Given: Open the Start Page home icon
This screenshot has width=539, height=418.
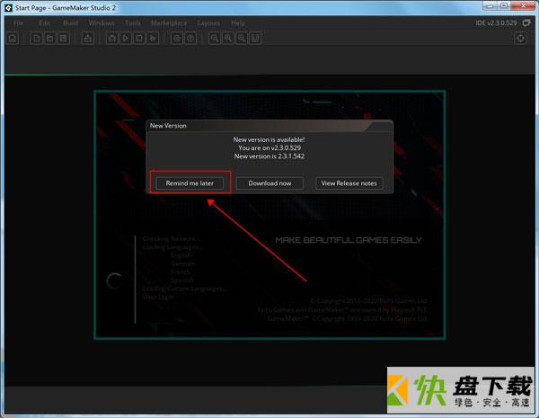Looking at the screenshot, I should point(13,38).
